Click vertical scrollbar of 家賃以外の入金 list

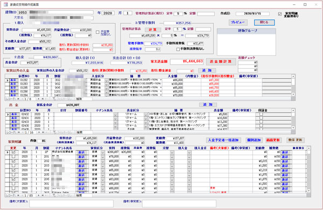[293, 85]
